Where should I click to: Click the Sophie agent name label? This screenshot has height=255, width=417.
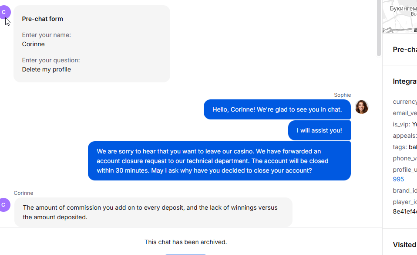click(343, 95)
